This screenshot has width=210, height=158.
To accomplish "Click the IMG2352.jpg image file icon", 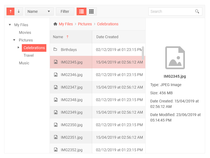I will click(x=56, y=150).
